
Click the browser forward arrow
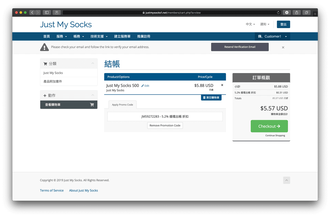point(38,13)
